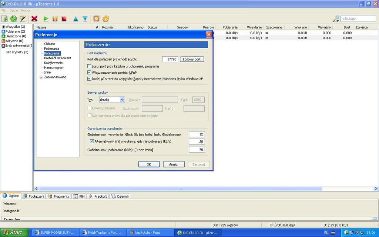Focus the global download limit field showing 70
The width and height of the screenshot is (379, 237).
pyautogui.click(x=197, y=150)
